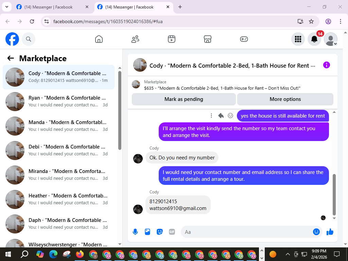Viewport: 348px width, 261px height.
Task: Click the address bar URL
Action: pos(108,21)
